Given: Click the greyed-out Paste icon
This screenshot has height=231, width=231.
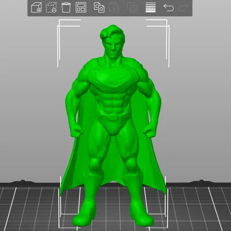Looking at the screenshot, I should (x=114, y=8).
